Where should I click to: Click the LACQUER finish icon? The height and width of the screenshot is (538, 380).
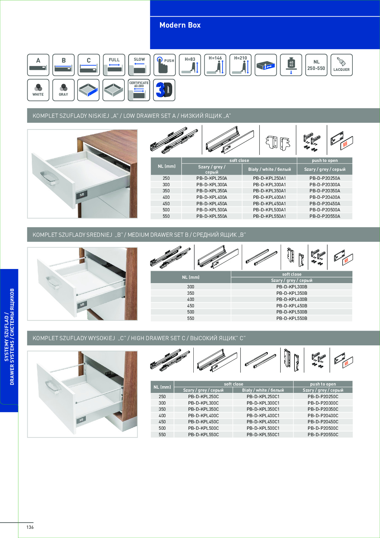click(341, 65)
